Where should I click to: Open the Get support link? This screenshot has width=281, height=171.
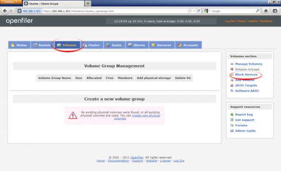click(244, 120)
